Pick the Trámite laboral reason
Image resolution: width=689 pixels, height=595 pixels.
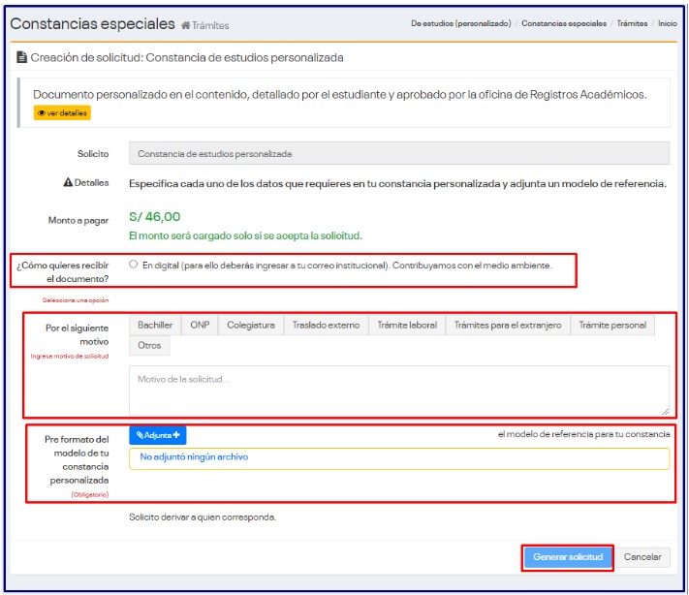(x=406, y=326)
